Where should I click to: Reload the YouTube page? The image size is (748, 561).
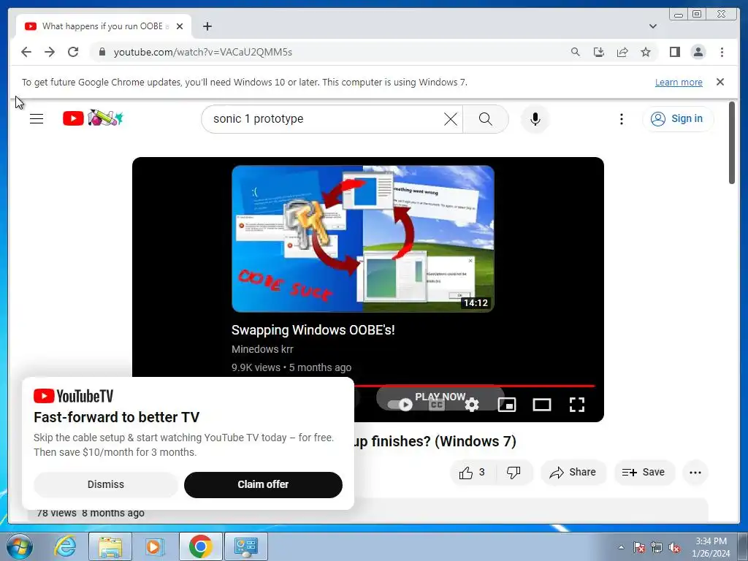(x=73, y=52)
